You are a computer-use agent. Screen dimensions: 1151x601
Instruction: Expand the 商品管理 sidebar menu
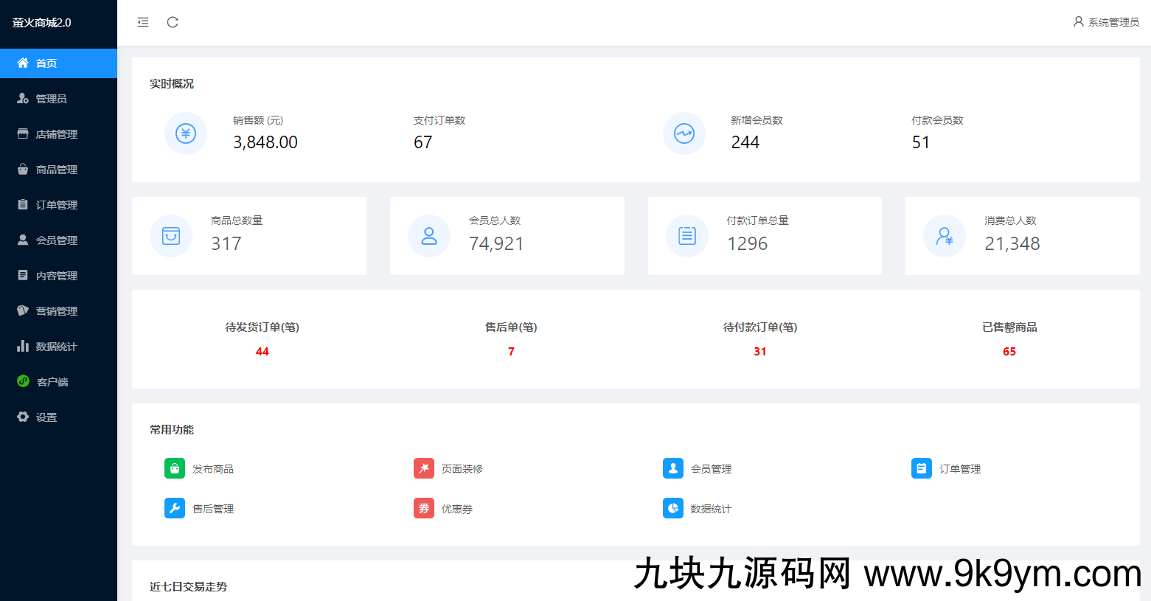(57, 170)
